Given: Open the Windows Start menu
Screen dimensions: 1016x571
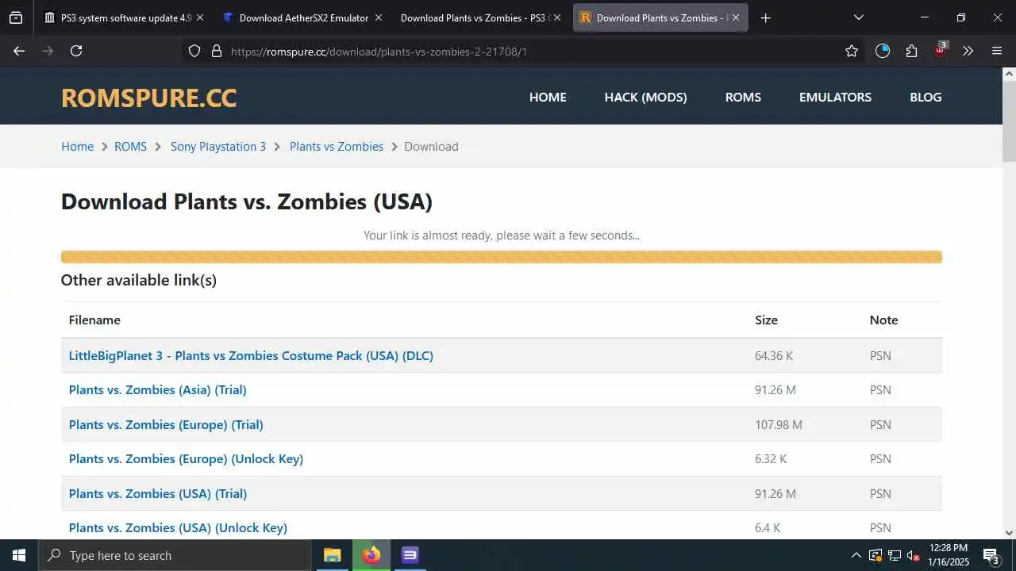Looking at the screenshot, I should click(x=19, y=555).
